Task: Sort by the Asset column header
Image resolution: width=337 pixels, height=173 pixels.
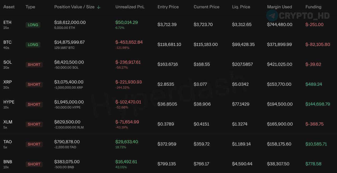Action: [9, 7]
